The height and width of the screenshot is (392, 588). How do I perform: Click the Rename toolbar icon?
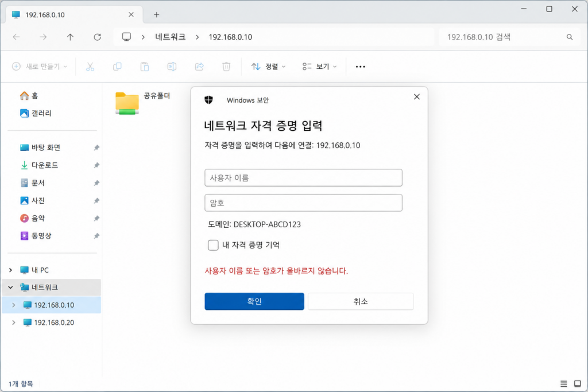pos(172,67)
